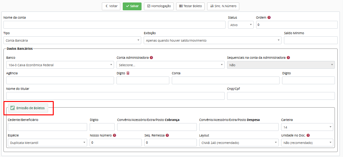Click the Seq. Remessa help icon
343x157 pixels.
point(167,135)
